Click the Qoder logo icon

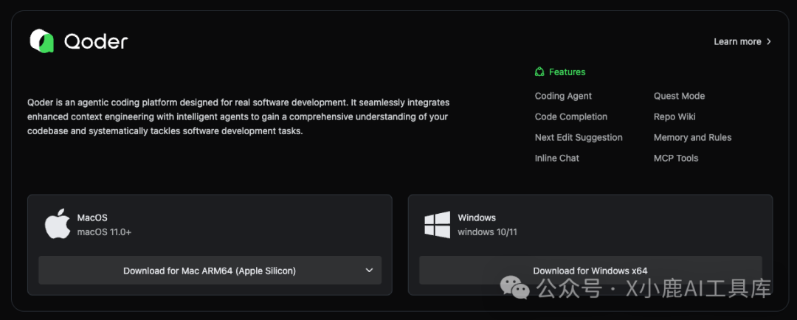pyautogui.click(x=41, y=41)
